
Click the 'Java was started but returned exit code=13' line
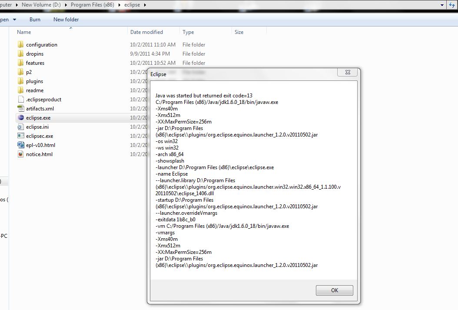coord(204,96)
